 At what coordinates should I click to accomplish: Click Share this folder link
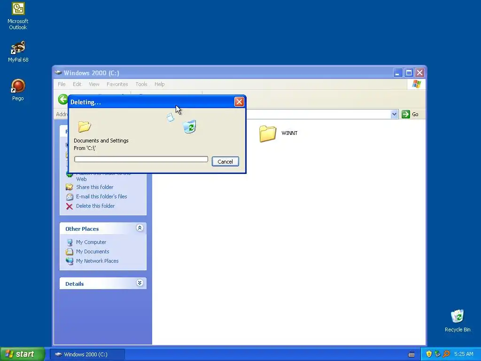tap(94, 187)
